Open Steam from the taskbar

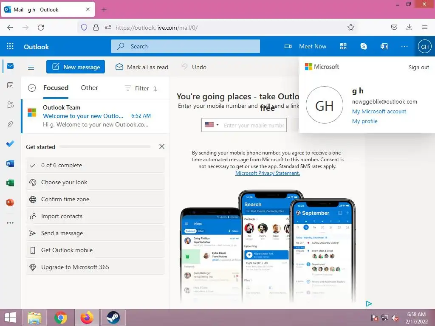pos(113,318)
